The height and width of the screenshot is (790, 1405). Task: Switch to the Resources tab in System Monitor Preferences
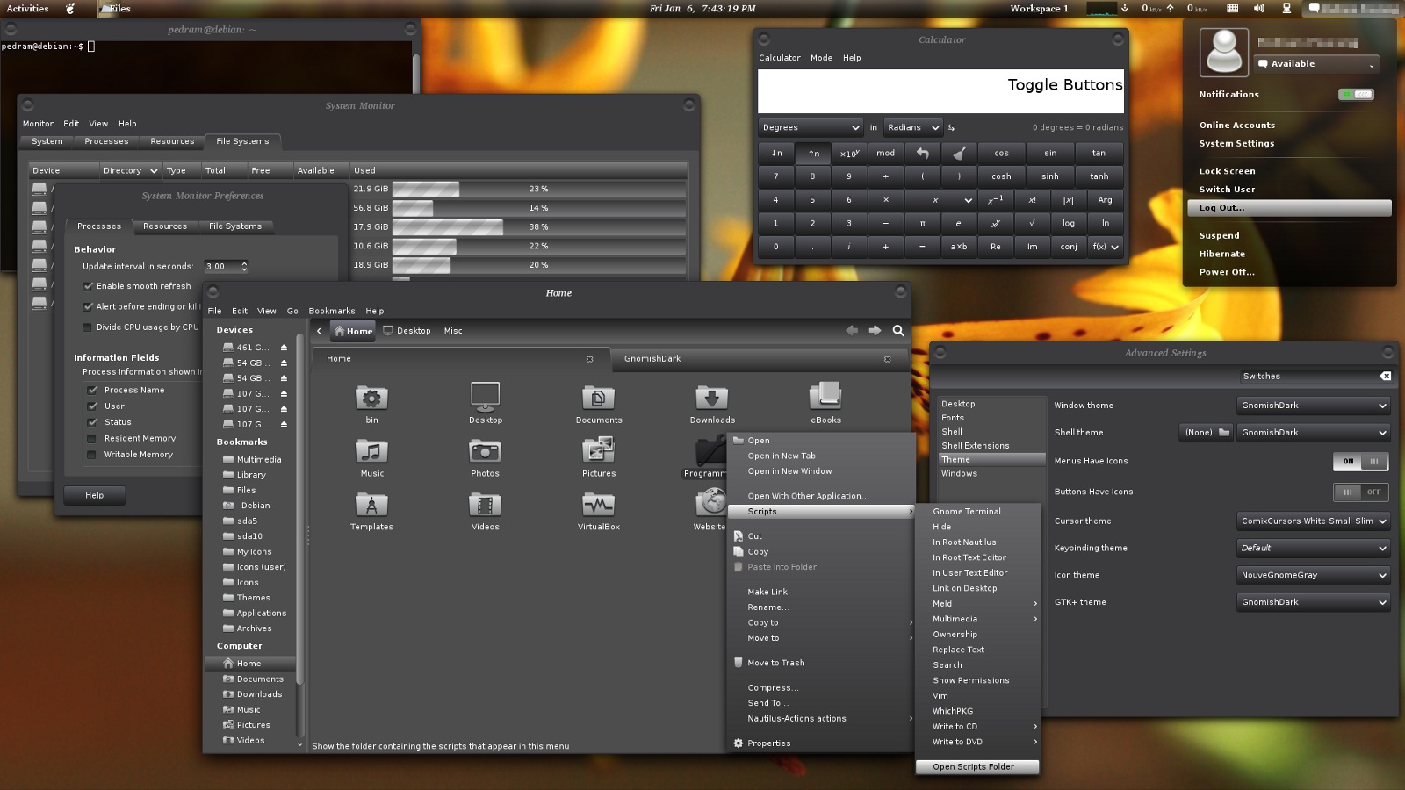[x=165, y=226]
